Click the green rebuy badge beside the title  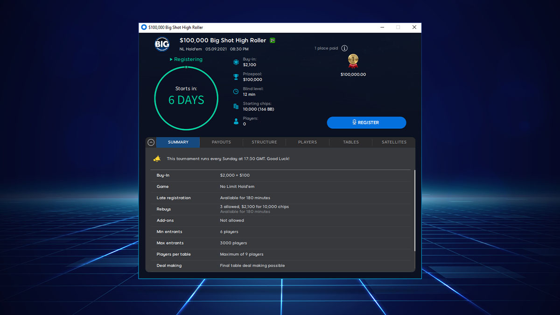pos(272,40)
